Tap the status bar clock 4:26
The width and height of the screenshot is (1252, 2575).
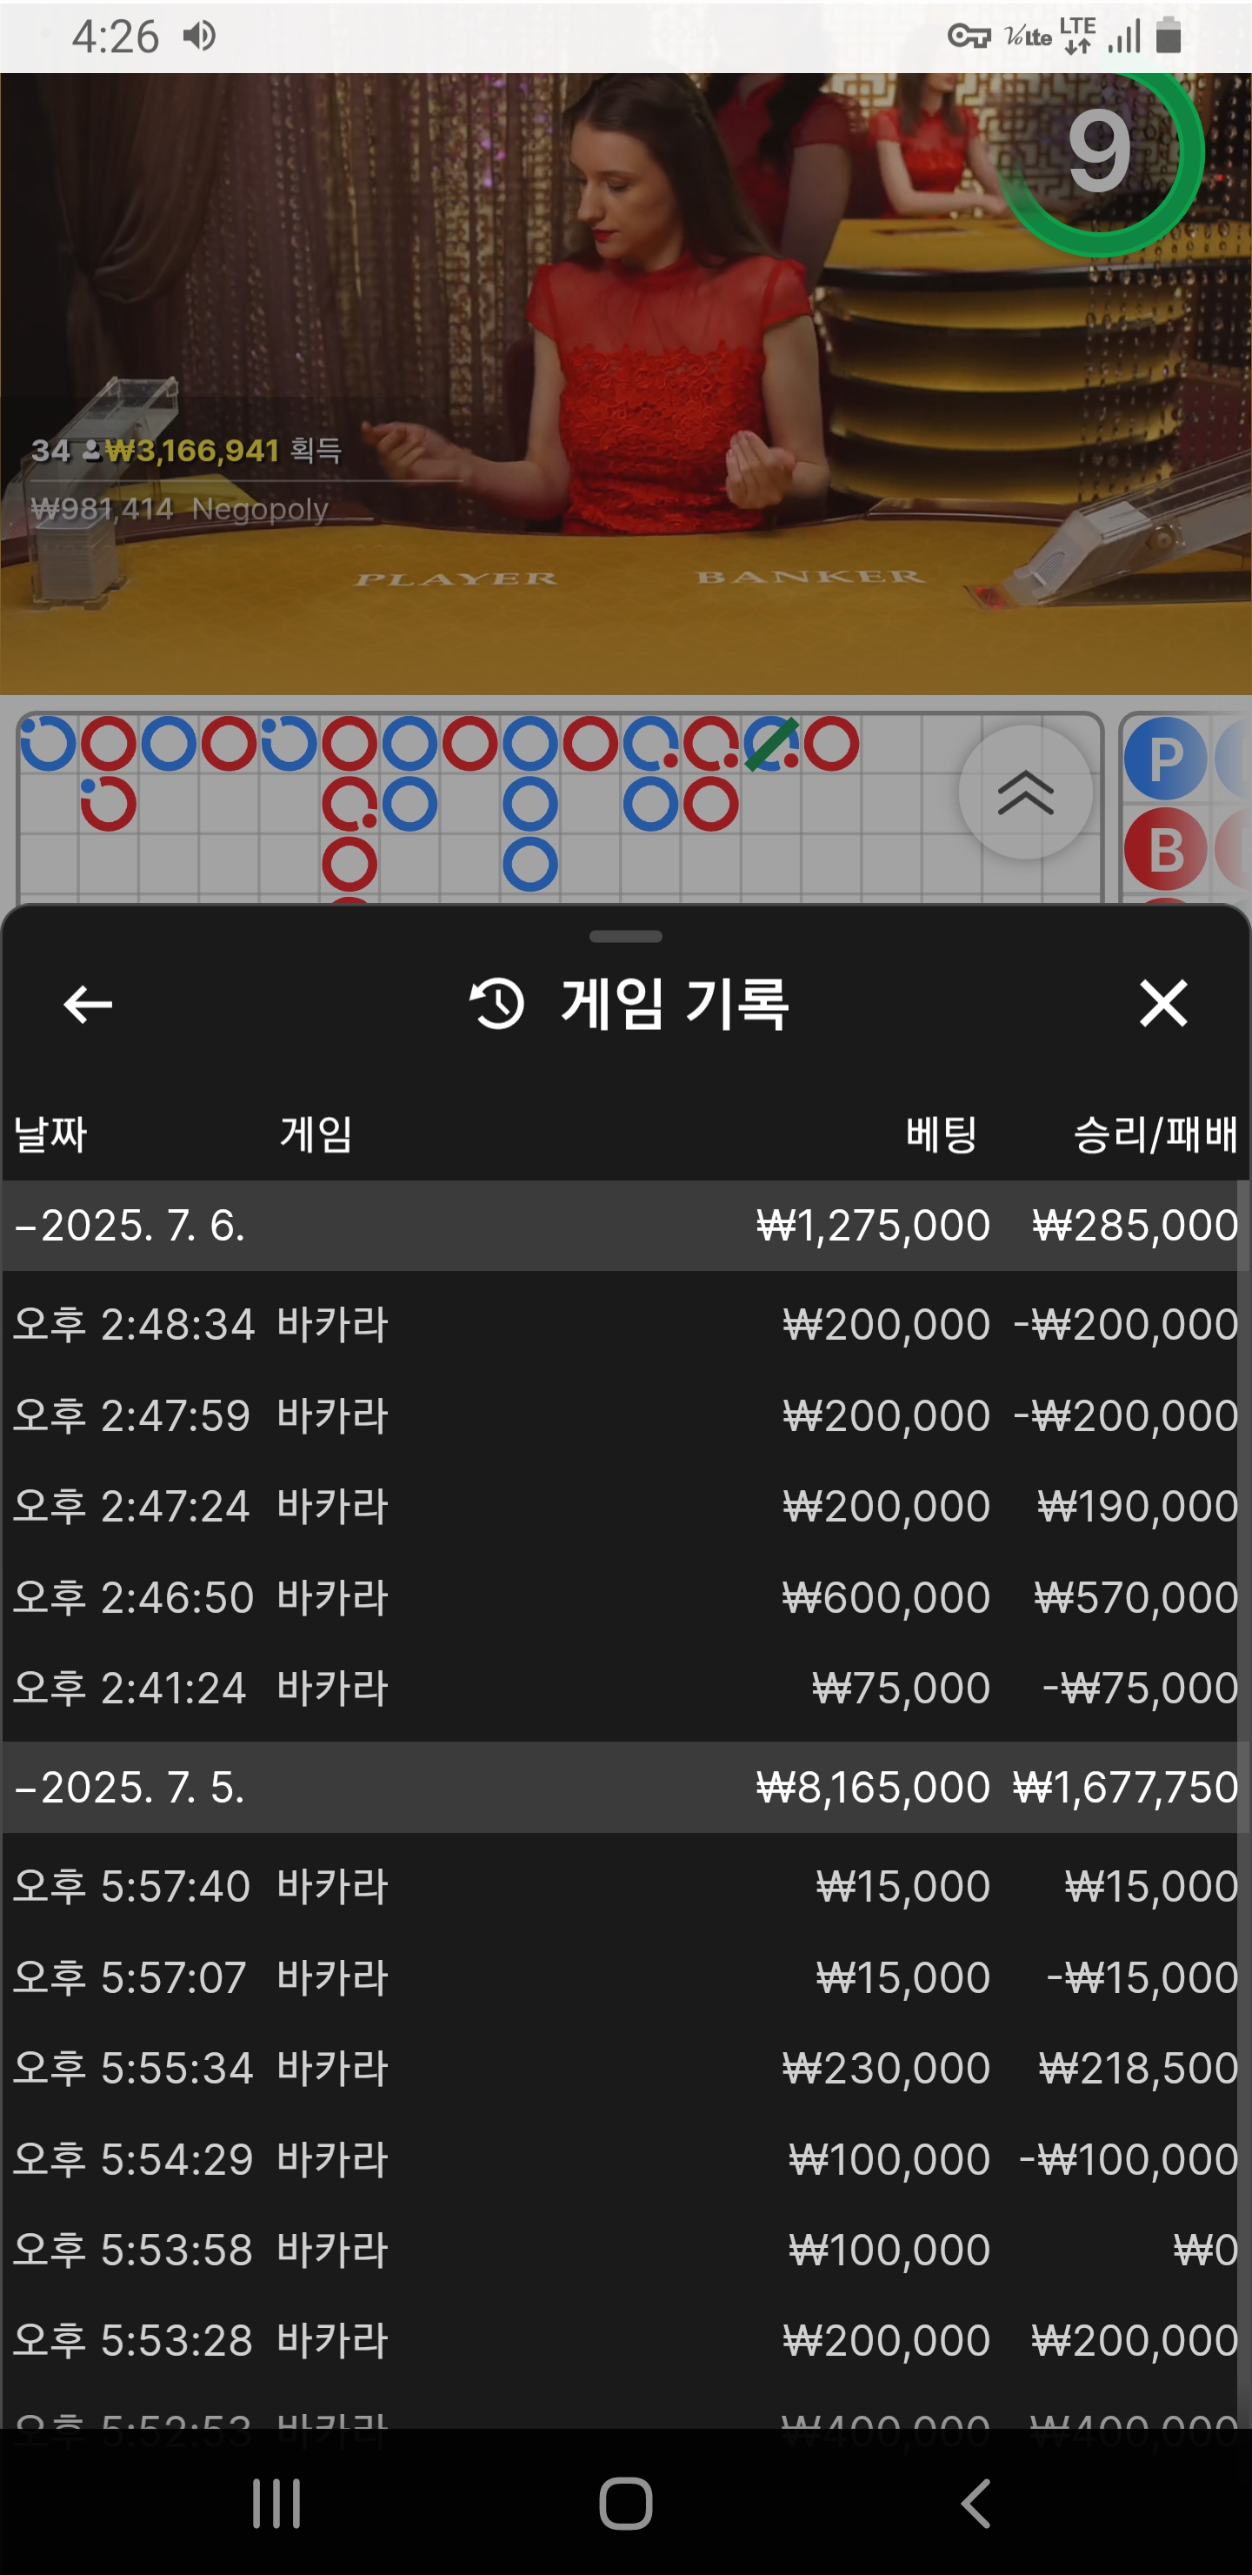[115, 37]
